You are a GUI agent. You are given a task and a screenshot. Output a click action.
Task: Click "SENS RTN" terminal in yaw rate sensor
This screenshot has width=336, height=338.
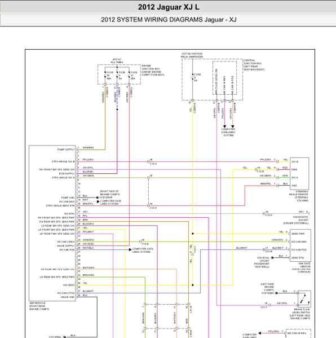click(x=298, y=258)
